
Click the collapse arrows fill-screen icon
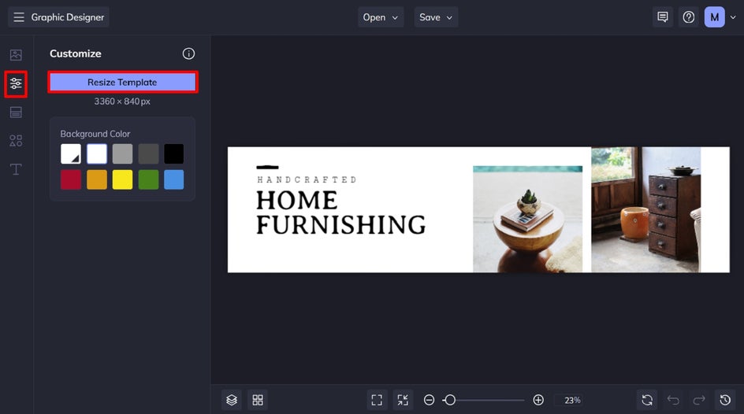[x=403, y=400]
